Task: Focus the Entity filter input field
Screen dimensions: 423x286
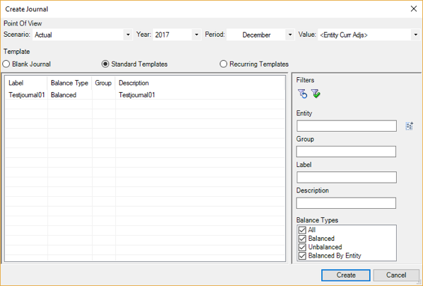Action: (347, 126)
